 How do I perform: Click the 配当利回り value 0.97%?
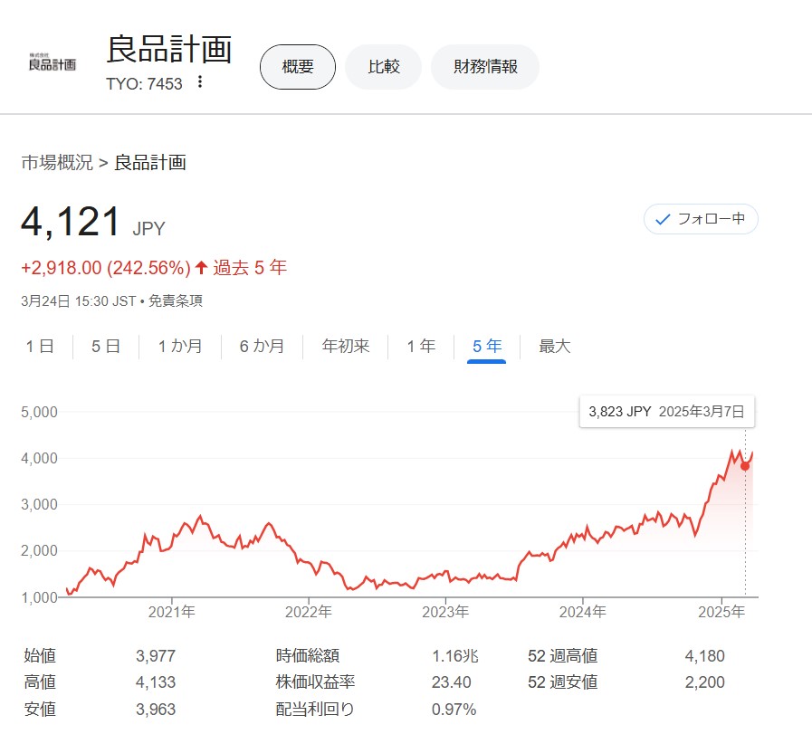point(454,710)
